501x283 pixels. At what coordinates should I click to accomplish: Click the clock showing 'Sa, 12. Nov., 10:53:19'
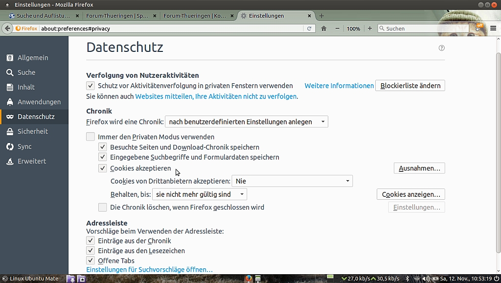point(466,279)
